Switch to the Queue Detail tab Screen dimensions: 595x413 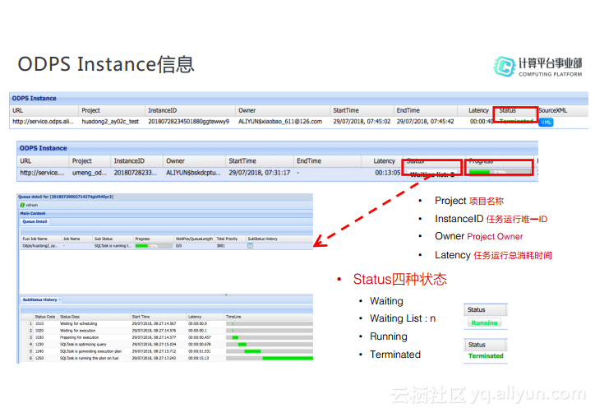tap(35, 221)
